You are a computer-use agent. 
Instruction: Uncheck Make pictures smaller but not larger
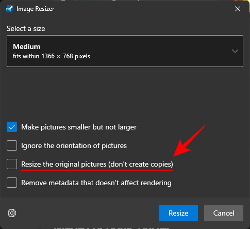12,127
